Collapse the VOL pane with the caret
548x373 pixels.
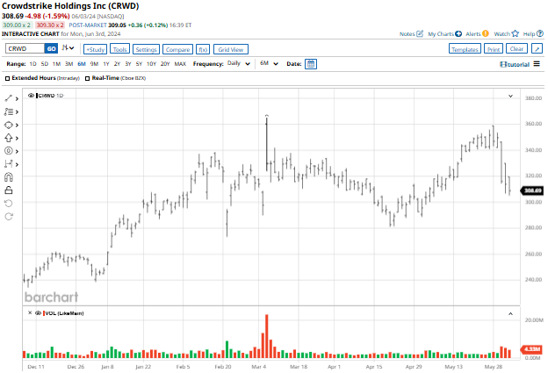510,313
